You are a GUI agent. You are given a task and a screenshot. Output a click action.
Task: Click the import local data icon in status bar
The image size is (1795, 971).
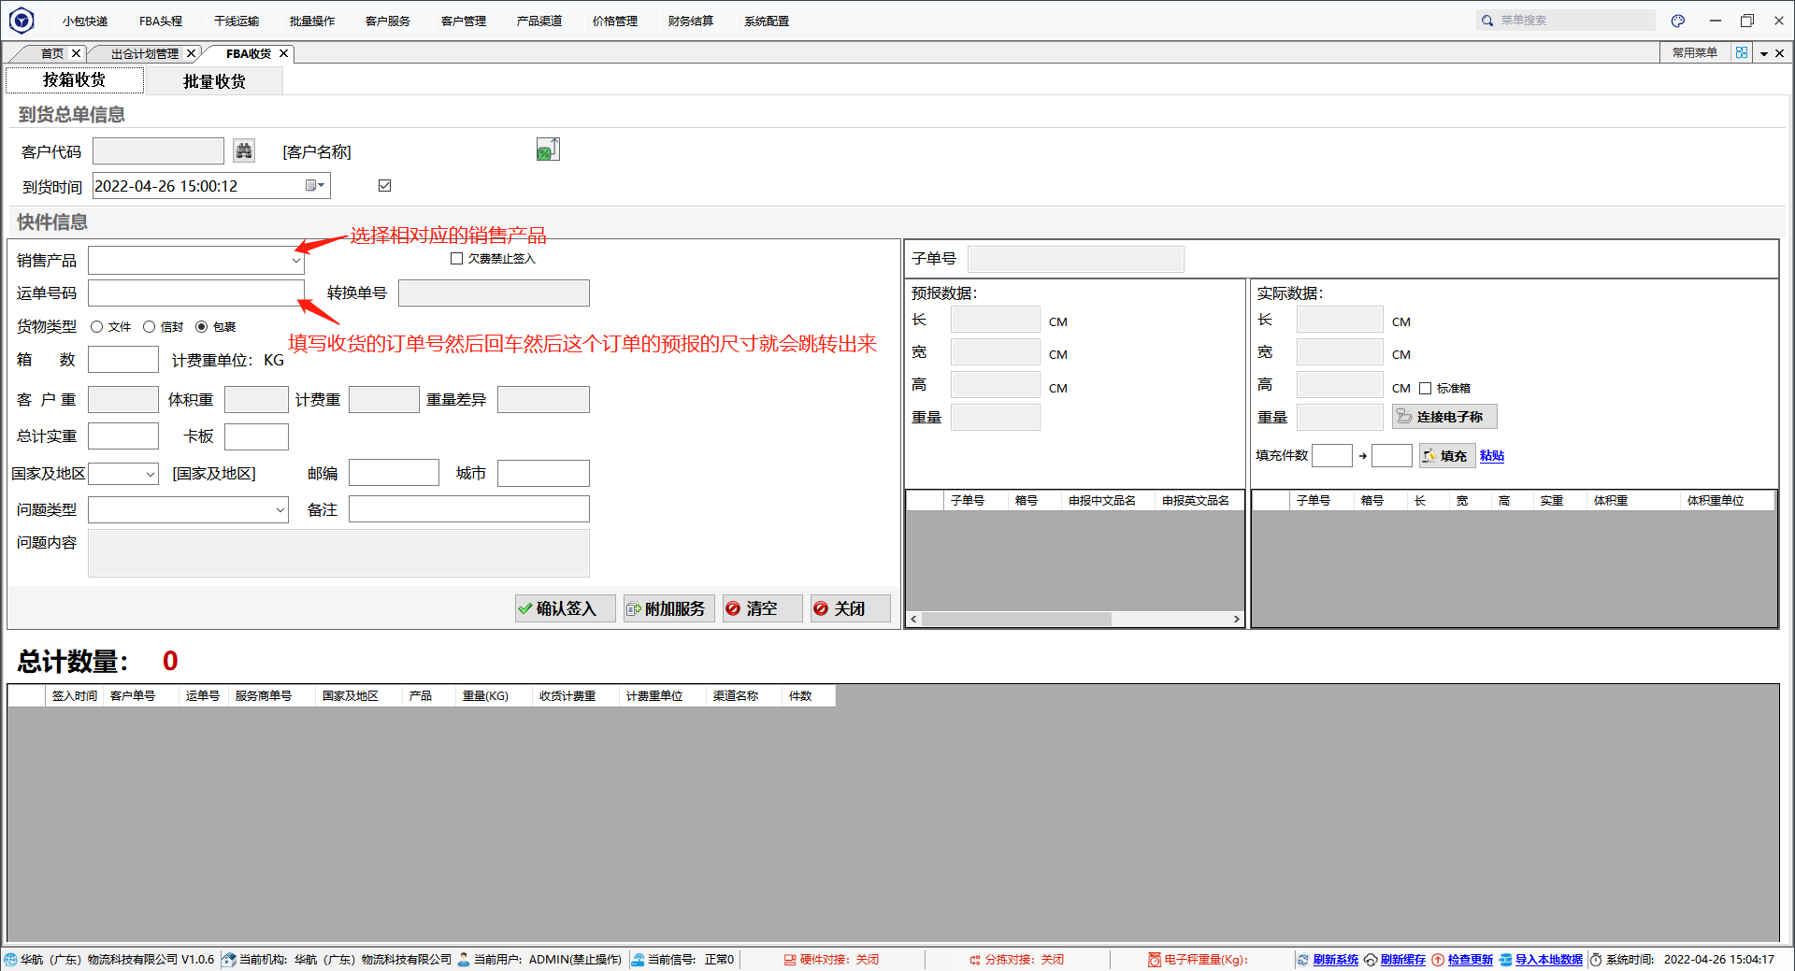tap(1505, 960)
